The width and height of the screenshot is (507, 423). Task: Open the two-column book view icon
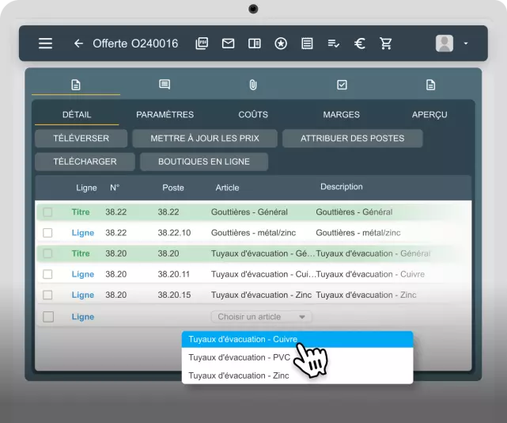[255, 44]
